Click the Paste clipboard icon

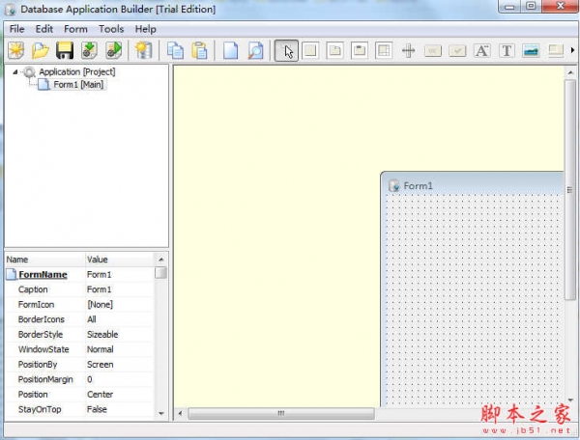(x=200, y=50)
